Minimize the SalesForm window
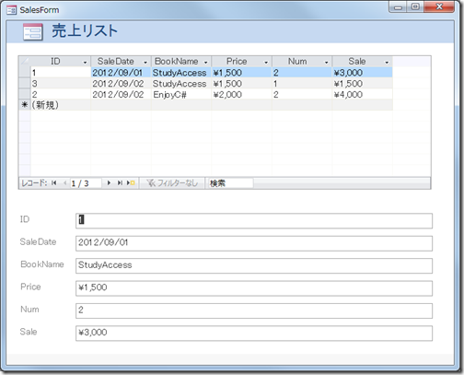Image resolution: width=464 pixels, height=375 pixels. [x=398, y=6]
